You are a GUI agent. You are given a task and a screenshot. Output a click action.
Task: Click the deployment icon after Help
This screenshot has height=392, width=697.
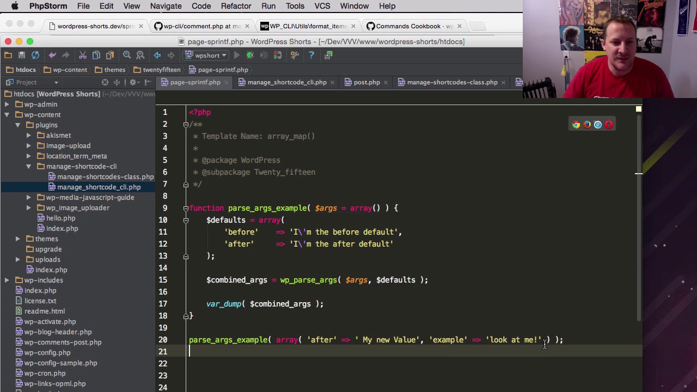click(x=328, y=55)
